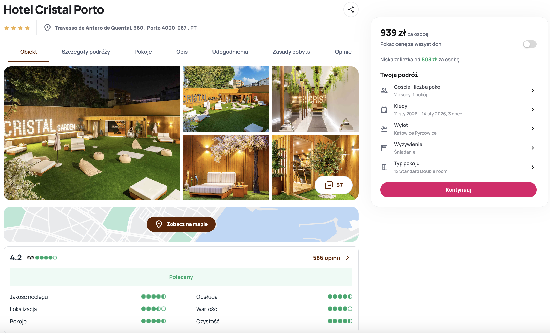Toggle Pokaż cenę za wszystkich switch
The width and height of the screenshot is (550, 333).
[x=530, y=44]
